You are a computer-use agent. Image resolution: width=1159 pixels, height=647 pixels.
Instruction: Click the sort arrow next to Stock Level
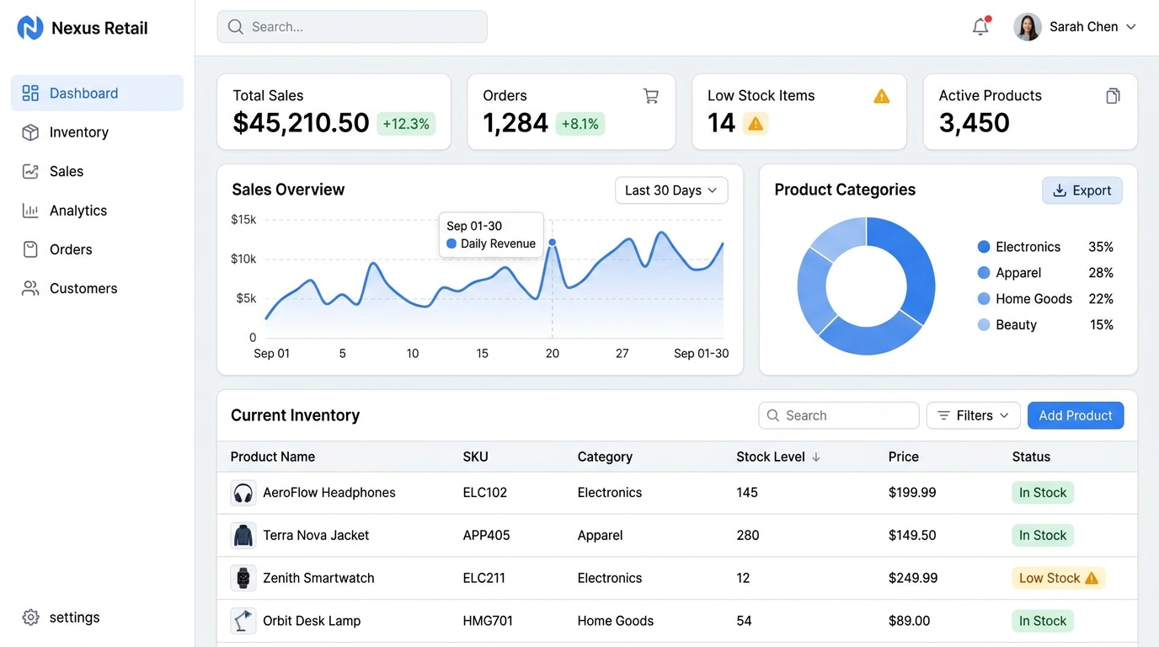click(815, 457)
